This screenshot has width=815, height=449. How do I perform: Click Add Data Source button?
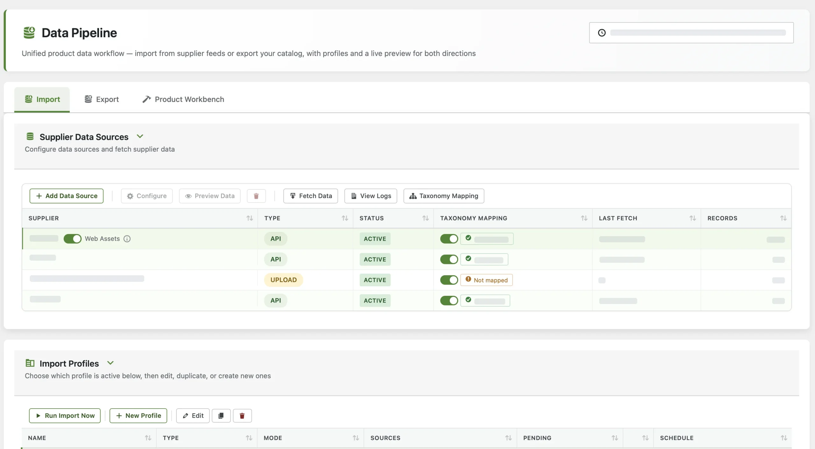coord(67,196)
